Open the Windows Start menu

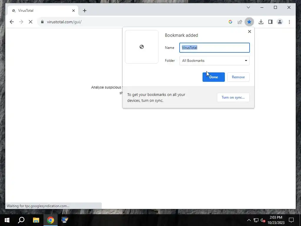click(7, 220)
